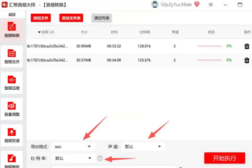Click 清空列表 button

102,18
